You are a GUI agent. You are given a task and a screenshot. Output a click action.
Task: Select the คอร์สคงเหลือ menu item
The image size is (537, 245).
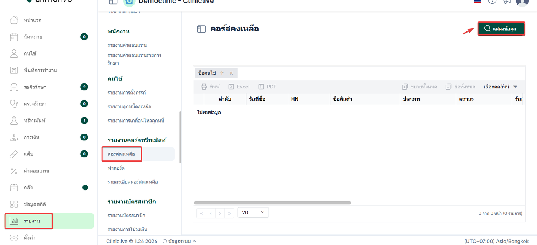click(x=138, y=154)
